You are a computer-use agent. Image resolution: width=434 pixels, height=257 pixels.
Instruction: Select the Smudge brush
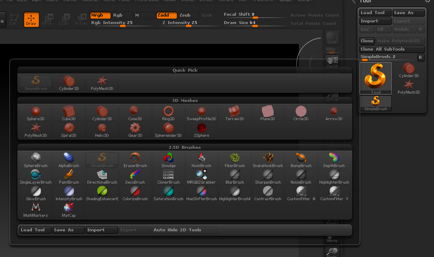point(168,160)
